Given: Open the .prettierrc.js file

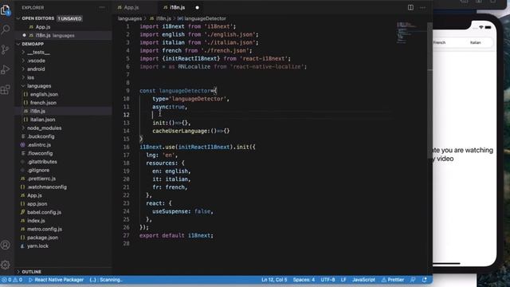Looking at the screenshot, I should click(x=41, y=179).
